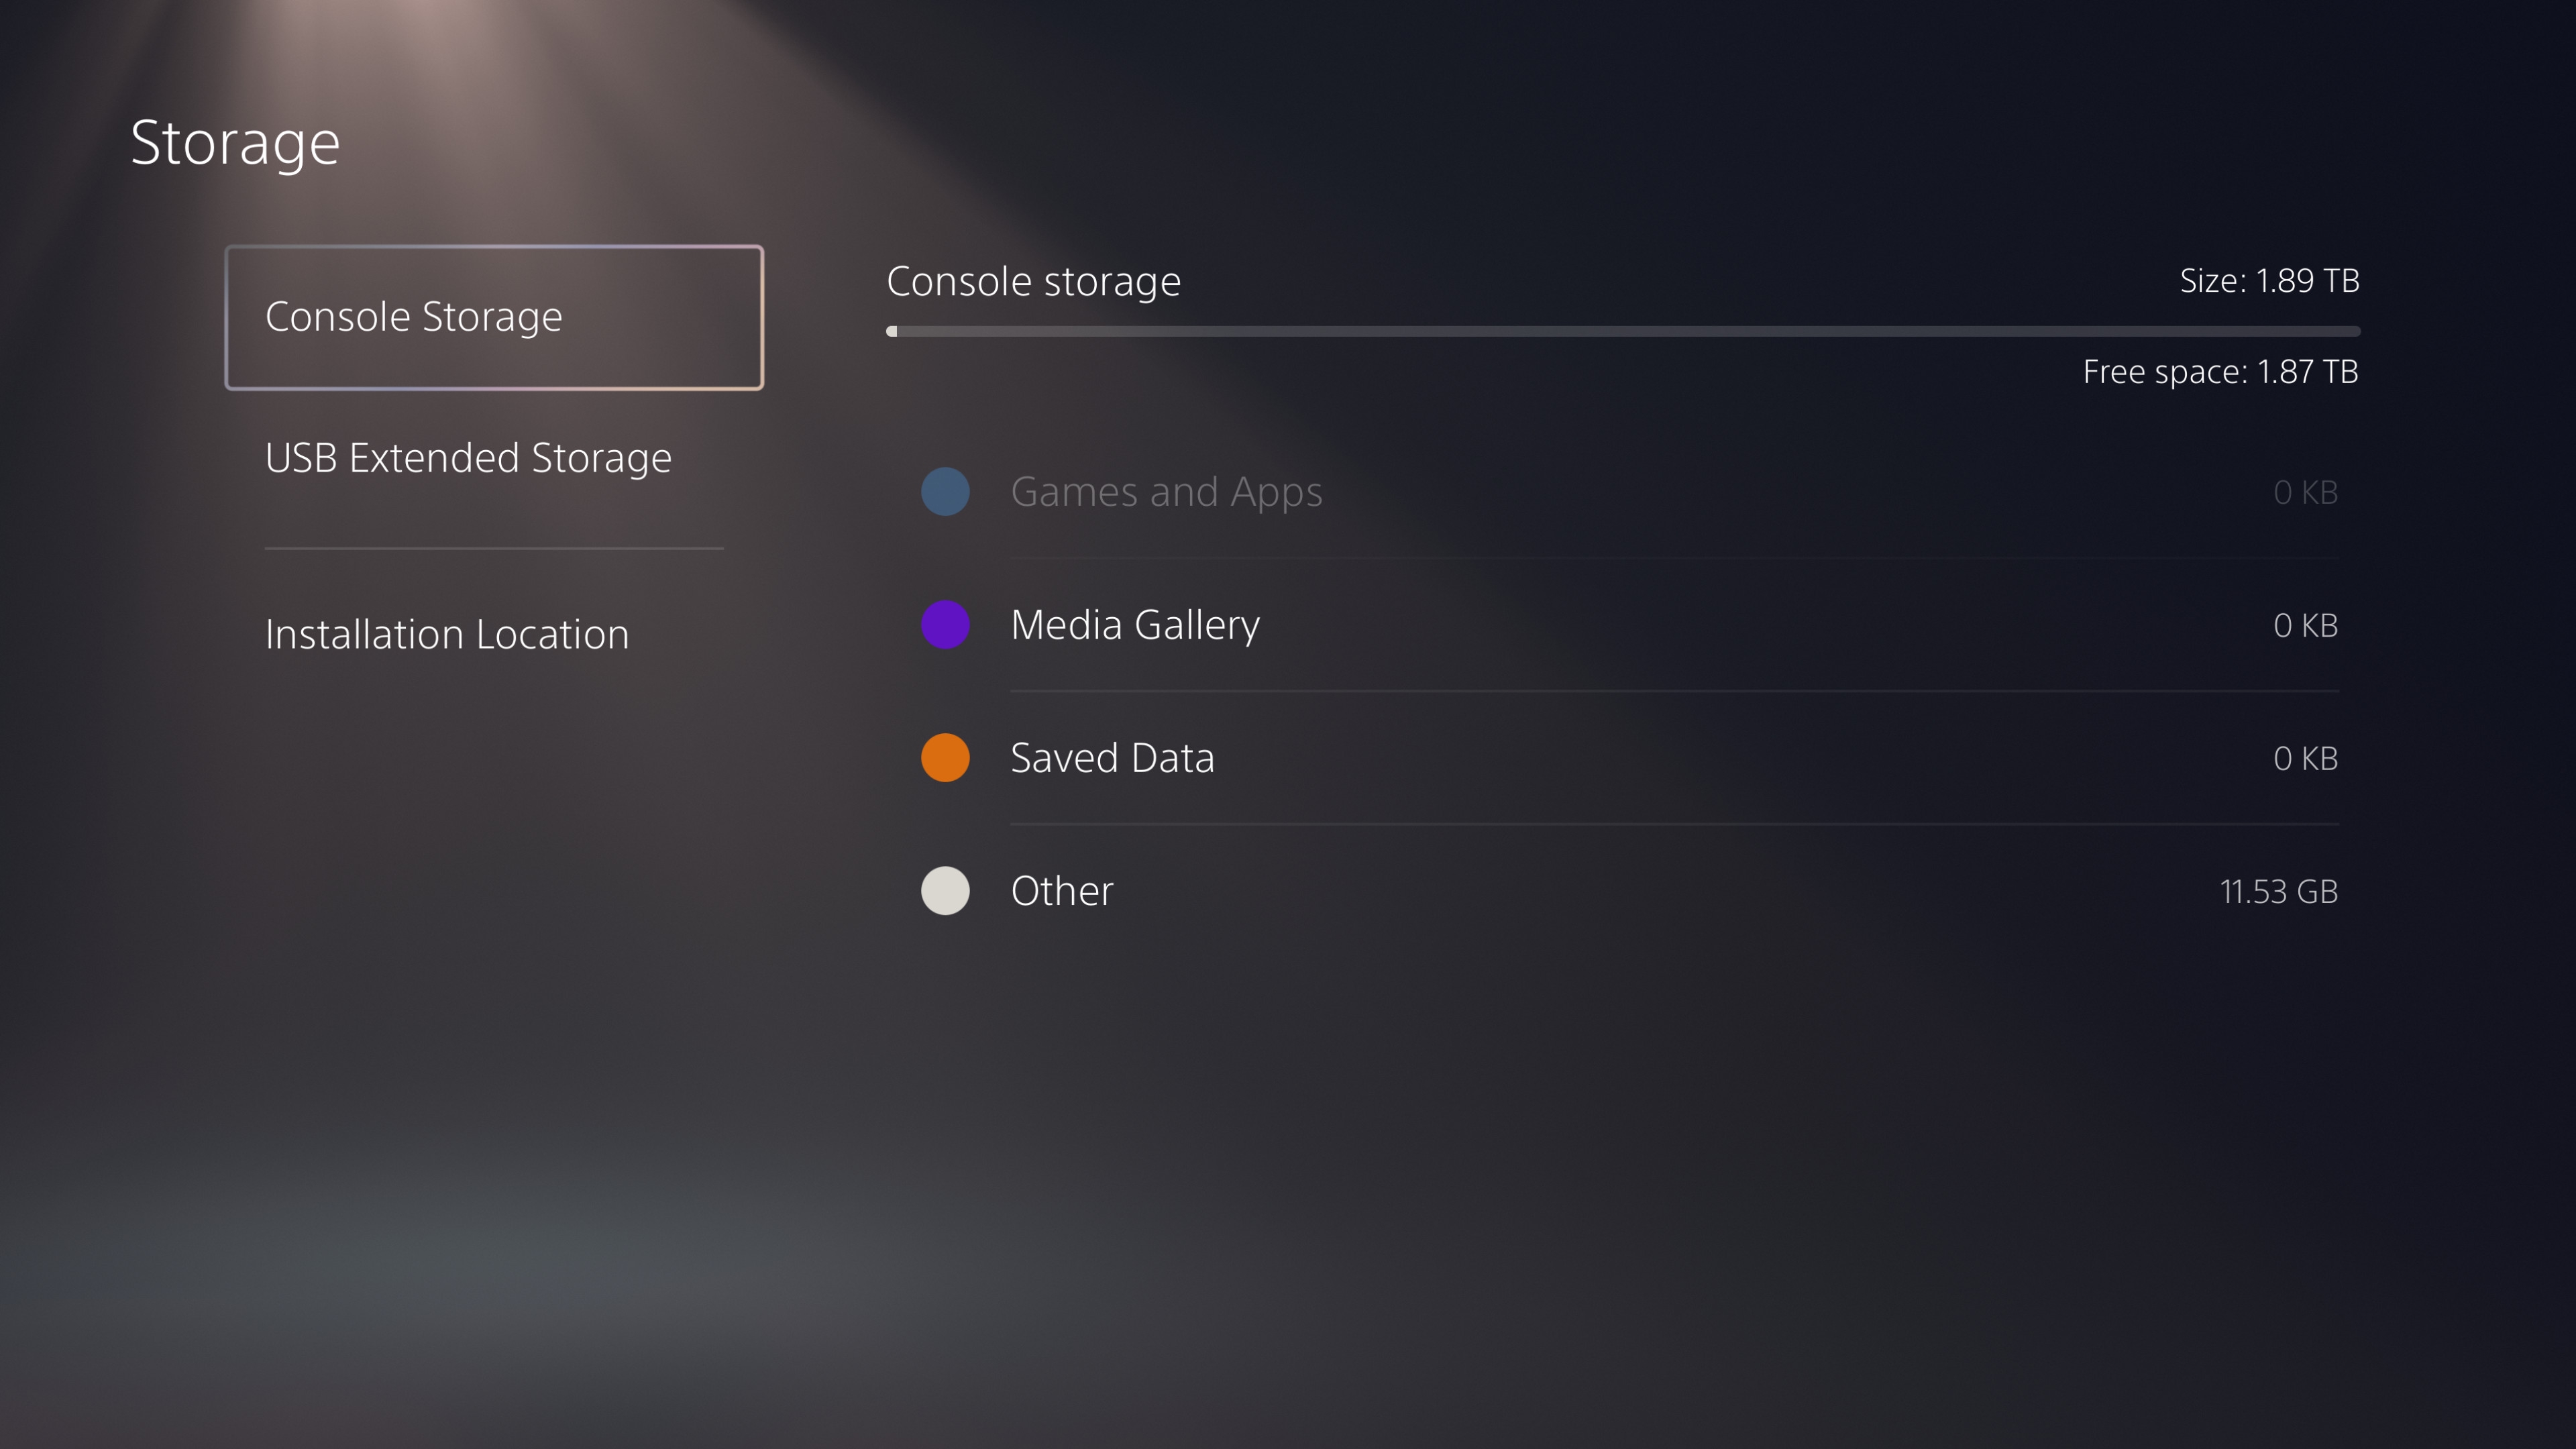This screenshot has width=2576, height=1449.
Task: Click the Free space: 1.87 TB text
Action: (x=2220, y=372)
